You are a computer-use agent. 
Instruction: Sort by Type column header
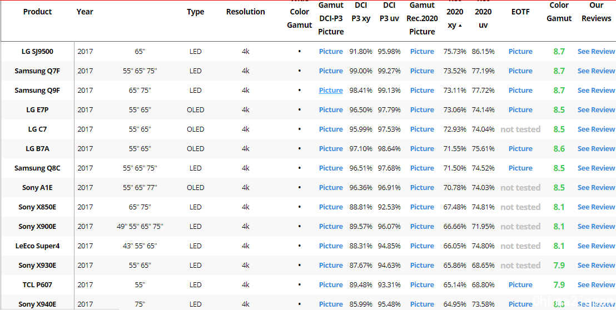coord(195,12)
